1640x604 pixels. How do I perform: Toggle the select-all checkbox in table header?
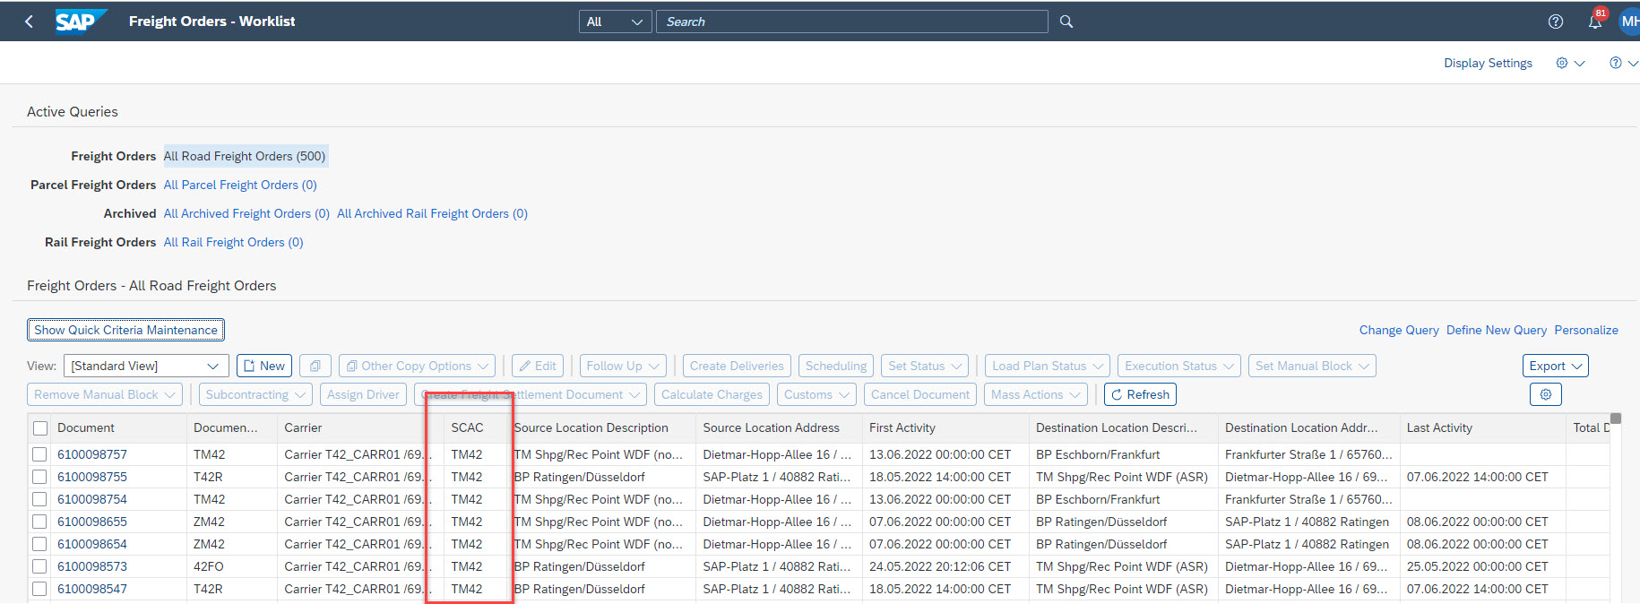[x=39, y=428]
